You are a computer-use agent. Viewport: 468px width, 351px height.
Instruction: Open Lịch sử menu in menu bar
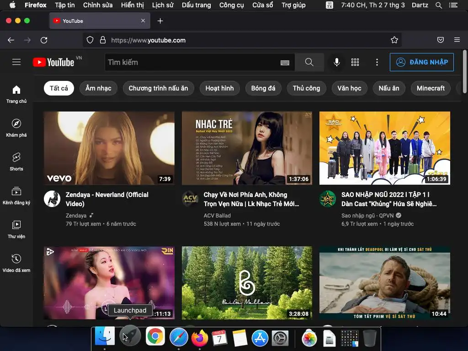pyautogui.click(x=163, y=5)
